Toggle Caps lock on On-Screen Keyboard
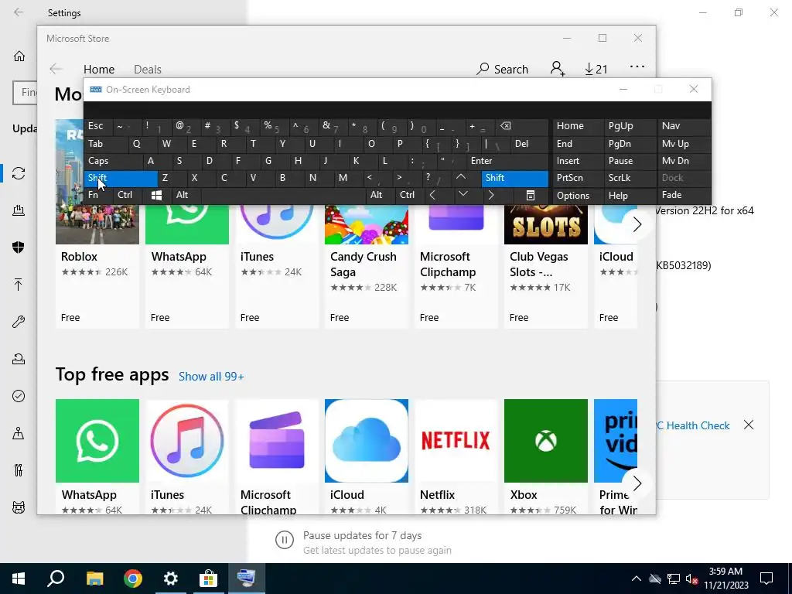 click(x=113, y=161)
